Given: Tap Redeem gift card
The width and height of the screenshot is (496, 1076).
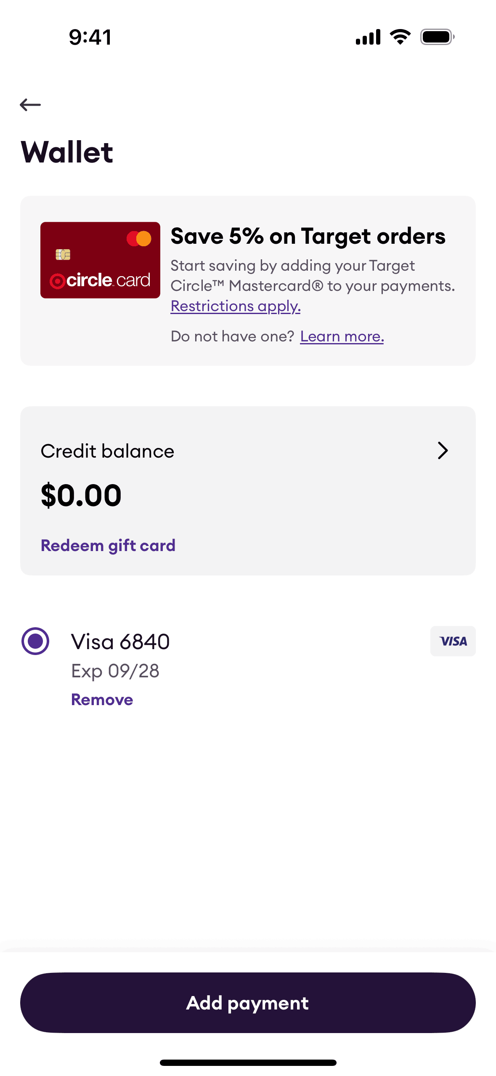Looking at the screenshot, I should [108, 546].
